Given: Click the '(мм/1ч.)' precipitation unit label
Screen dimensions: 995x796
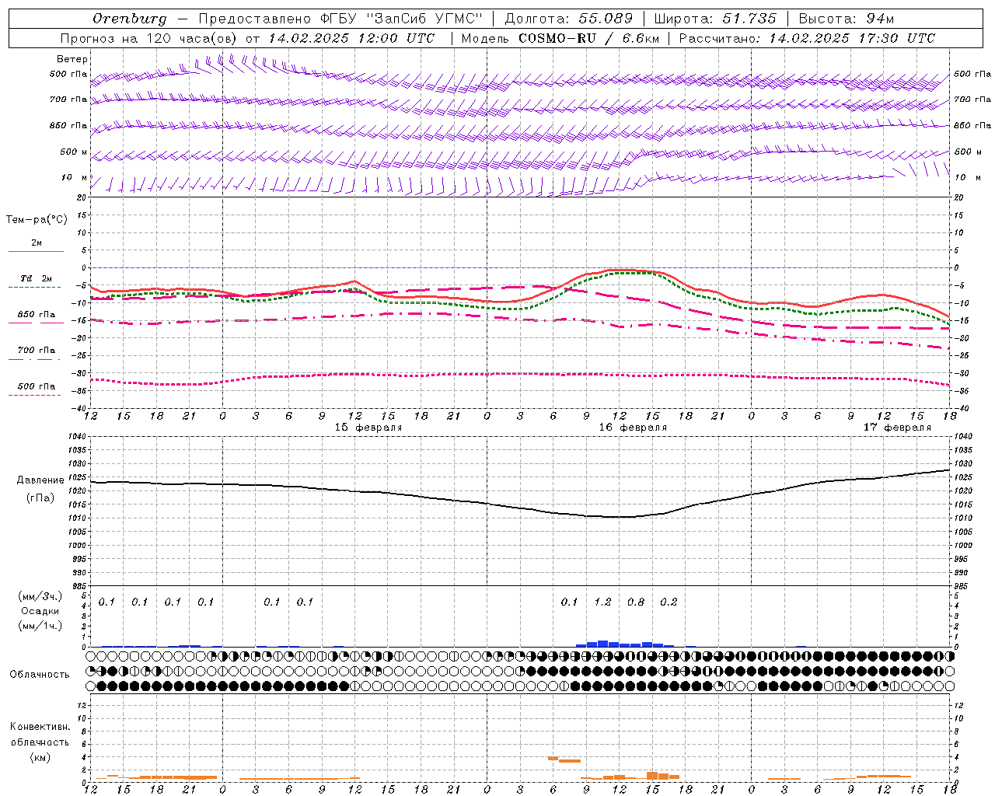Looking at the screenshot, I should click(x=40, y=626).
